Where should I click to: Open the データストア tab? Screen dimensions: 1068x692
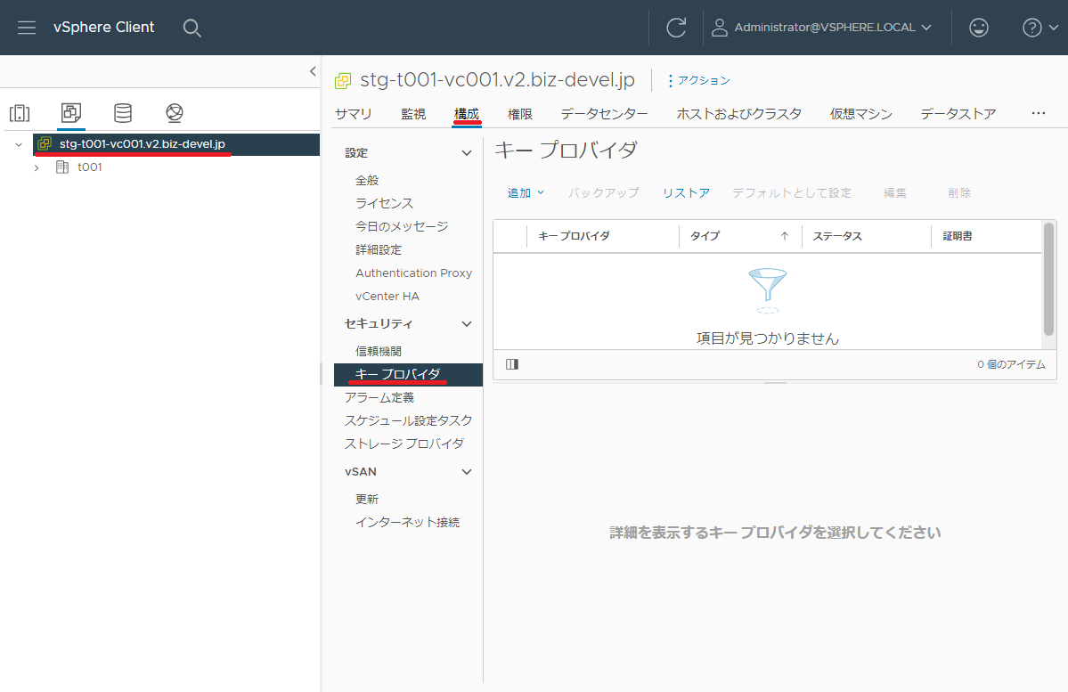point(958,114)
